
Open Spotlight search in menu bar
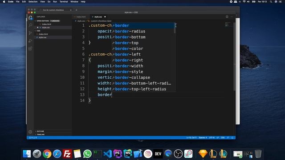tap(271, 2)
